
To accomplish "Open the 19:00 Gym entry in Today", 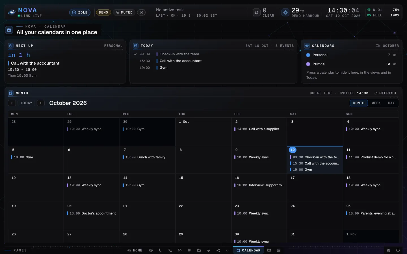I will [213, 68].
